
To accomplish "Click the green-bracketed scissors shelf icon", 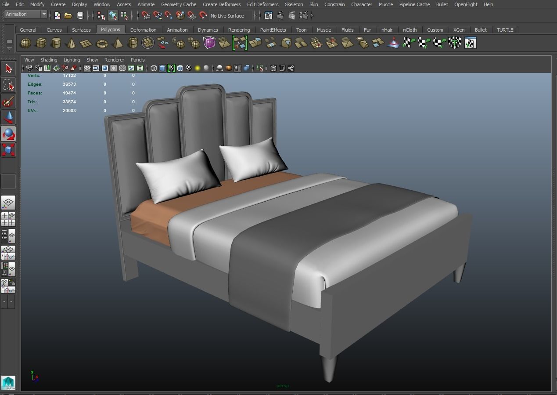I will coord(240,43).
